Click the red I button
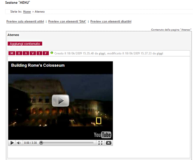Viewport: 193px width, 160px height. point(39,53)
